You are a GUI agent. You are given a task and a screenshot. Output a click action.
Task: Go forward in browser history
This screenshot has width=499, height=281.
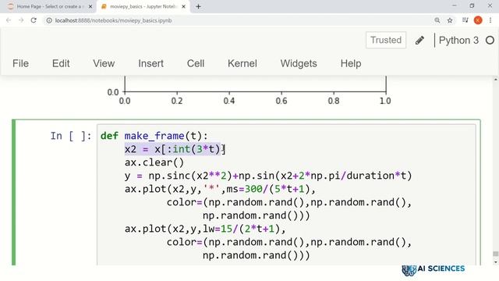(21, 20)
